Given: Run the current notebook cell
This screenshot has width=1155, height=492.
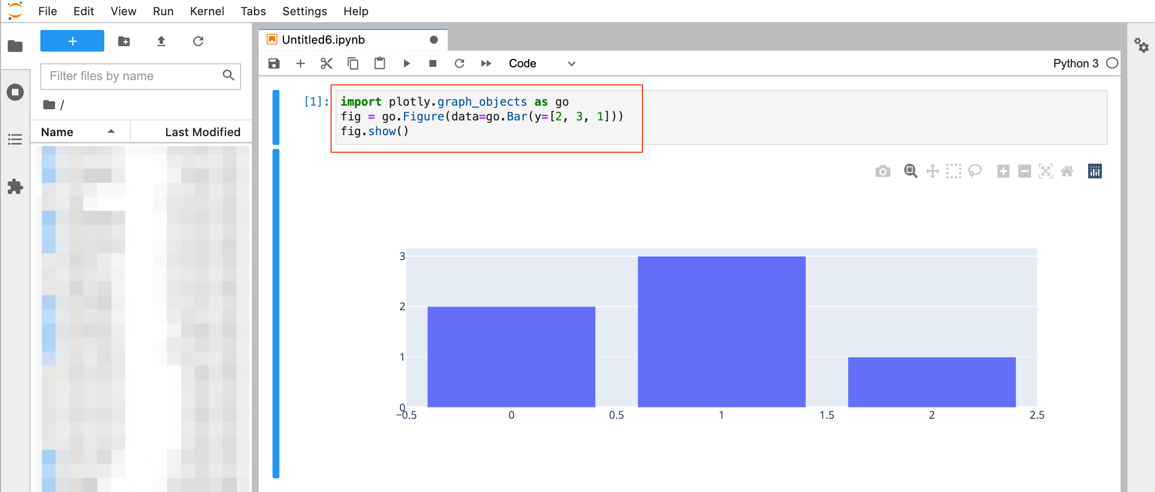Looking at the screenshot, I should 406,63.
